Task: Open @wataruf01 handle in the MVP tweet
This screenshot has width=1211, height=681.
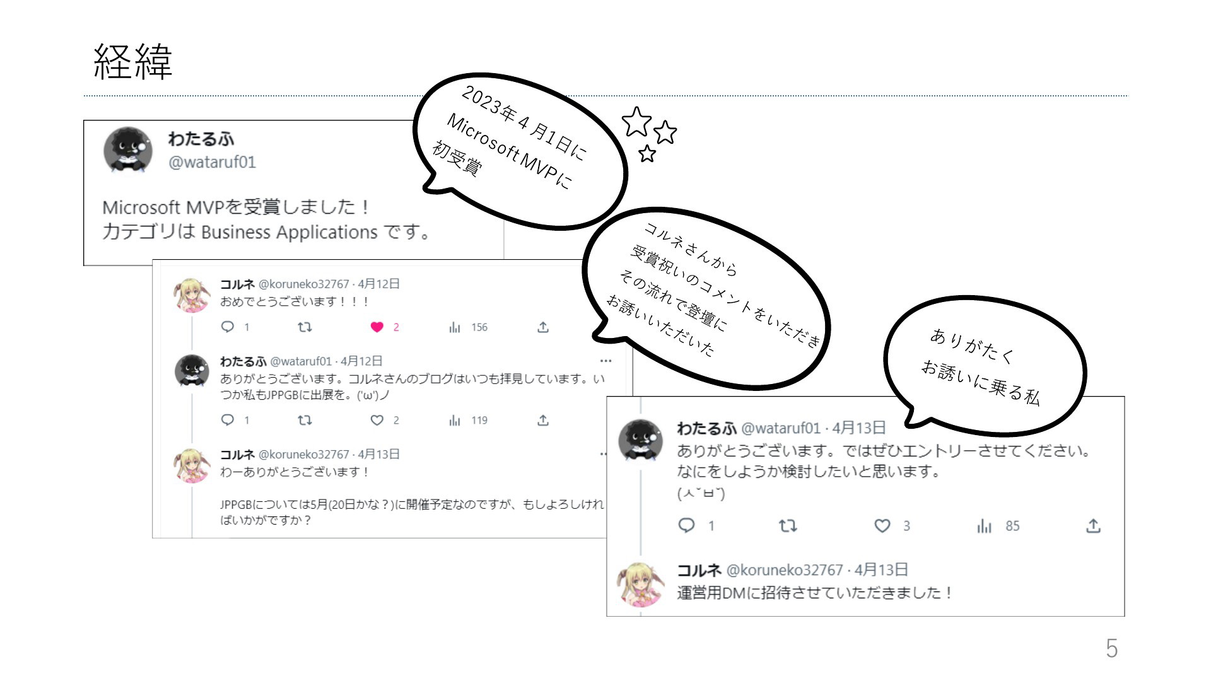Action: (212, 162)
